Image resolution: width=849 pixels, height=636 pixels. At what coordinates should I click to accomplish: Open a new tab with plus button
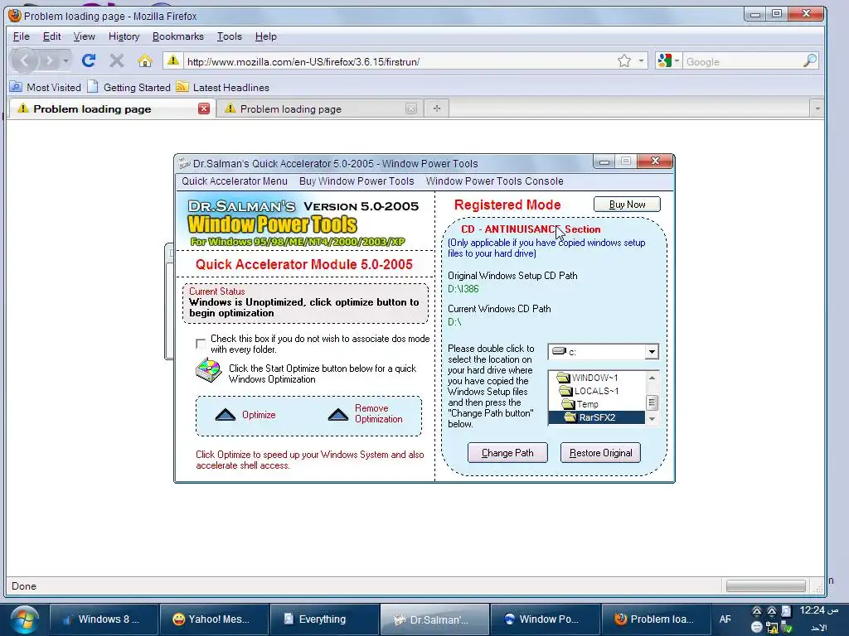[x=436, y=108]
